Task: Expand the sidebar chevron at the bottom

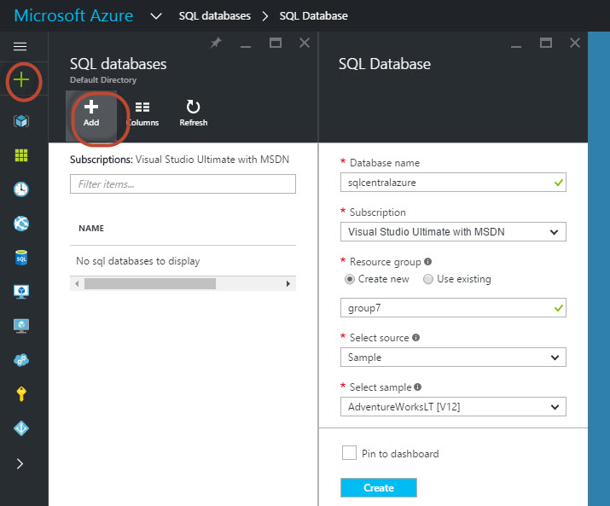Action: coord(20,463)
